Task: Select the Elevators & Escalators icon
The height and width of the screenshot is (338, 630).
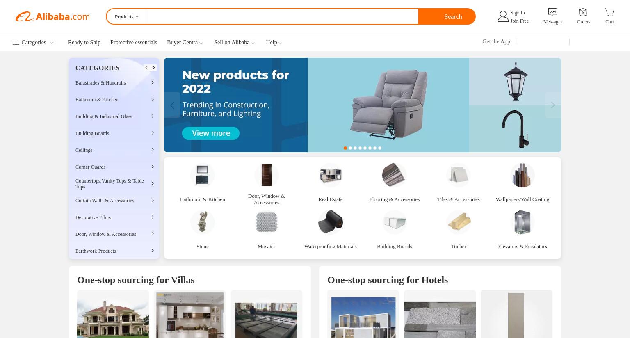Action: coord(523,222)
